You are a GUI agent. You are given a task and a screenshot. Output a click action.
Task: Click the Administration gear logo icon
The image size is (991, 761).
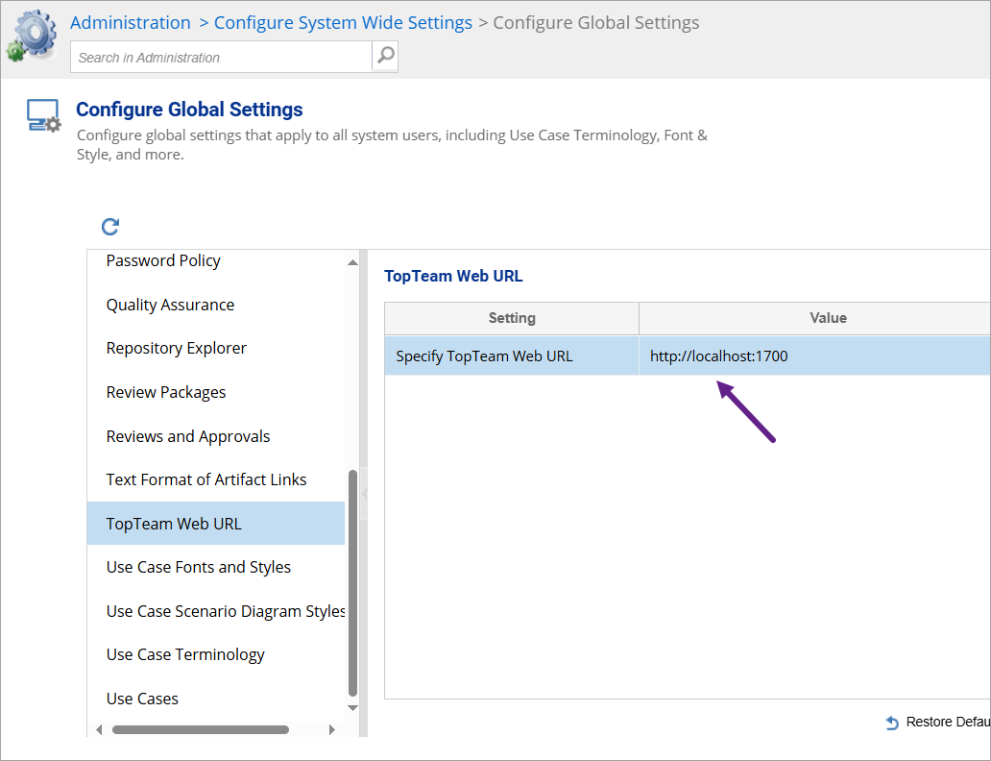[32, 37]
